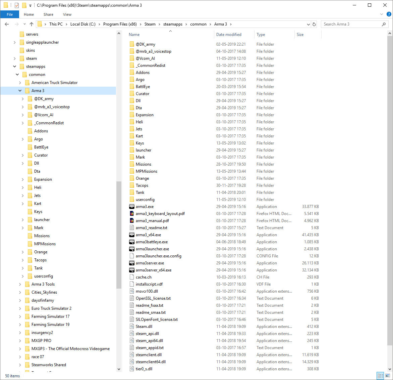Click the arma3_readme.txt document icon
This screenshot has width=393, height=380.
pos(131,228)
